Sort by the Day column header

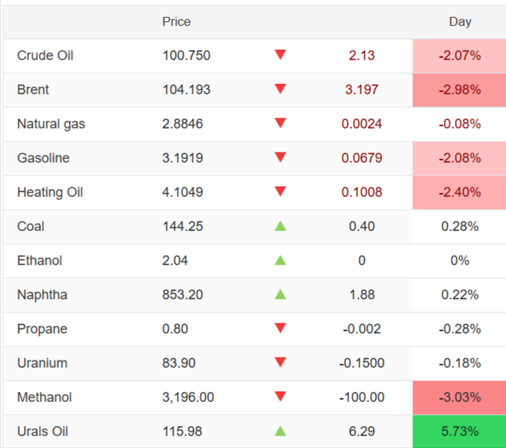click(460, 22)
